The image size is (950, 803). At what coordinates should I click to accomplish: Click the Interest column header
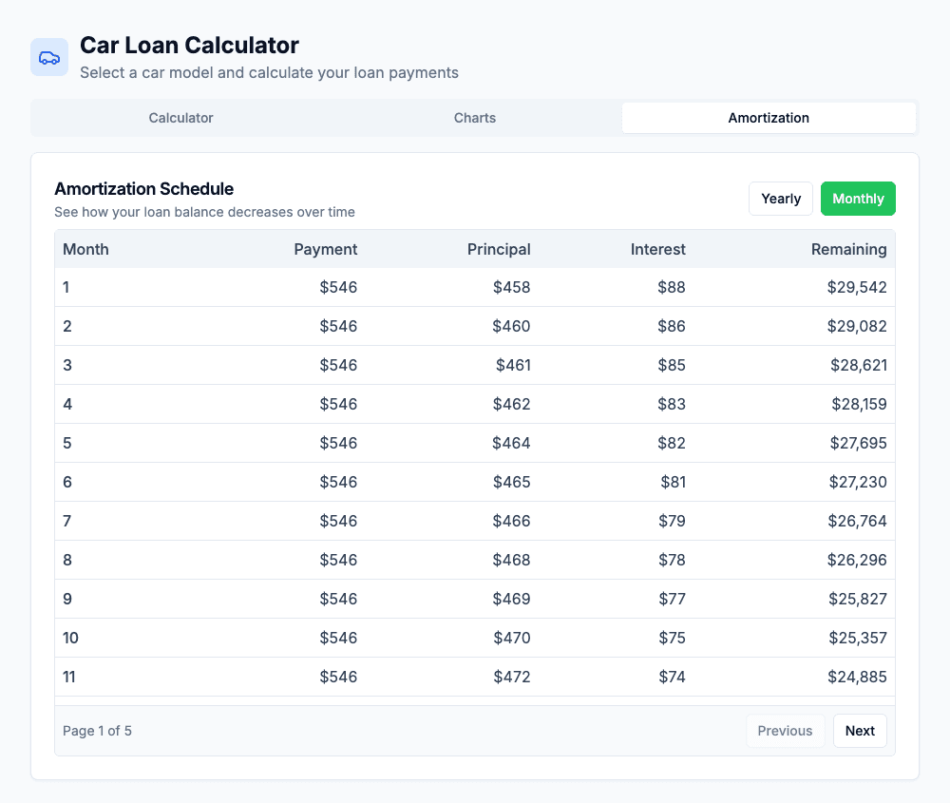(658, 249)
